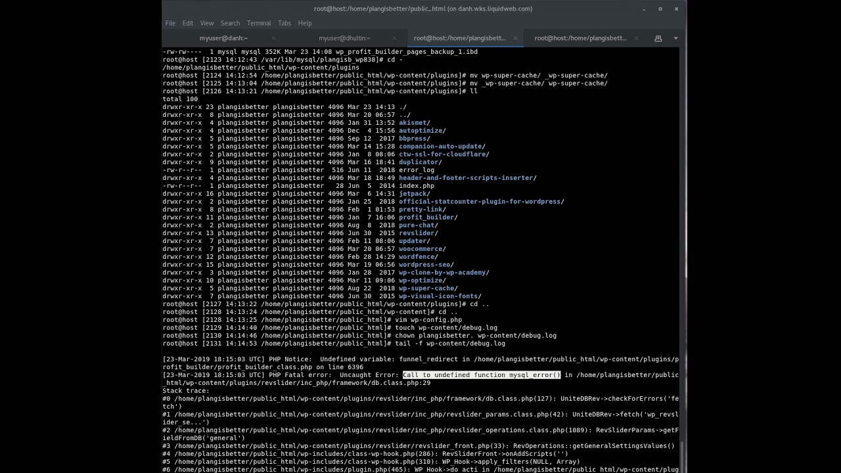Open the Search menu
Image resolution: width=841 pixels, height=473 pixels.
(x=230, y=23)
